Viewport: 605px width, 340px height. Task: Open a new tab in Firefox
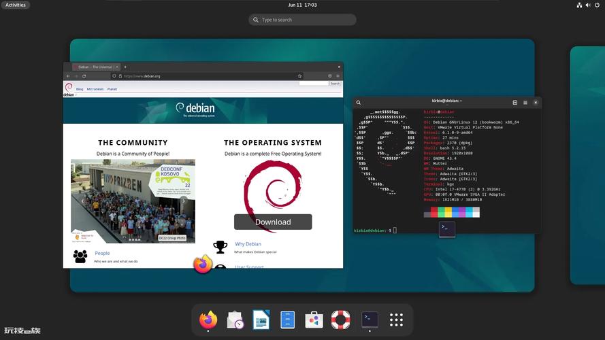(125, 67)
